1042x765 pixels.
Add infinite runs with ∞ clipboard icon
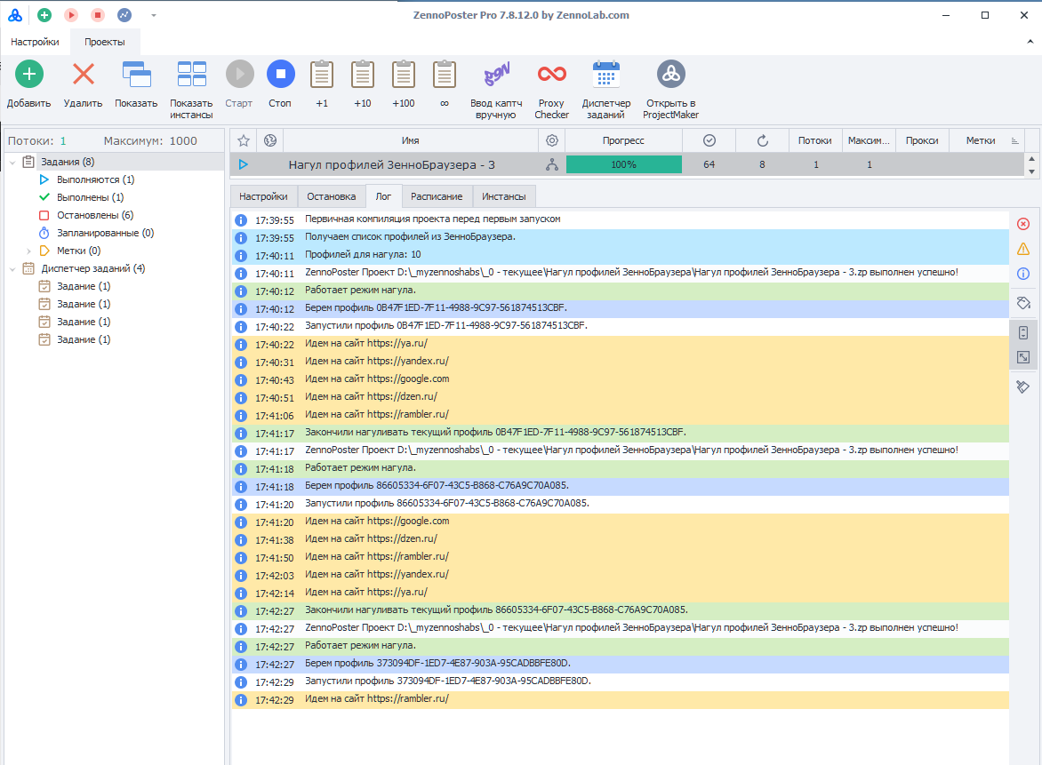(444, 75)
